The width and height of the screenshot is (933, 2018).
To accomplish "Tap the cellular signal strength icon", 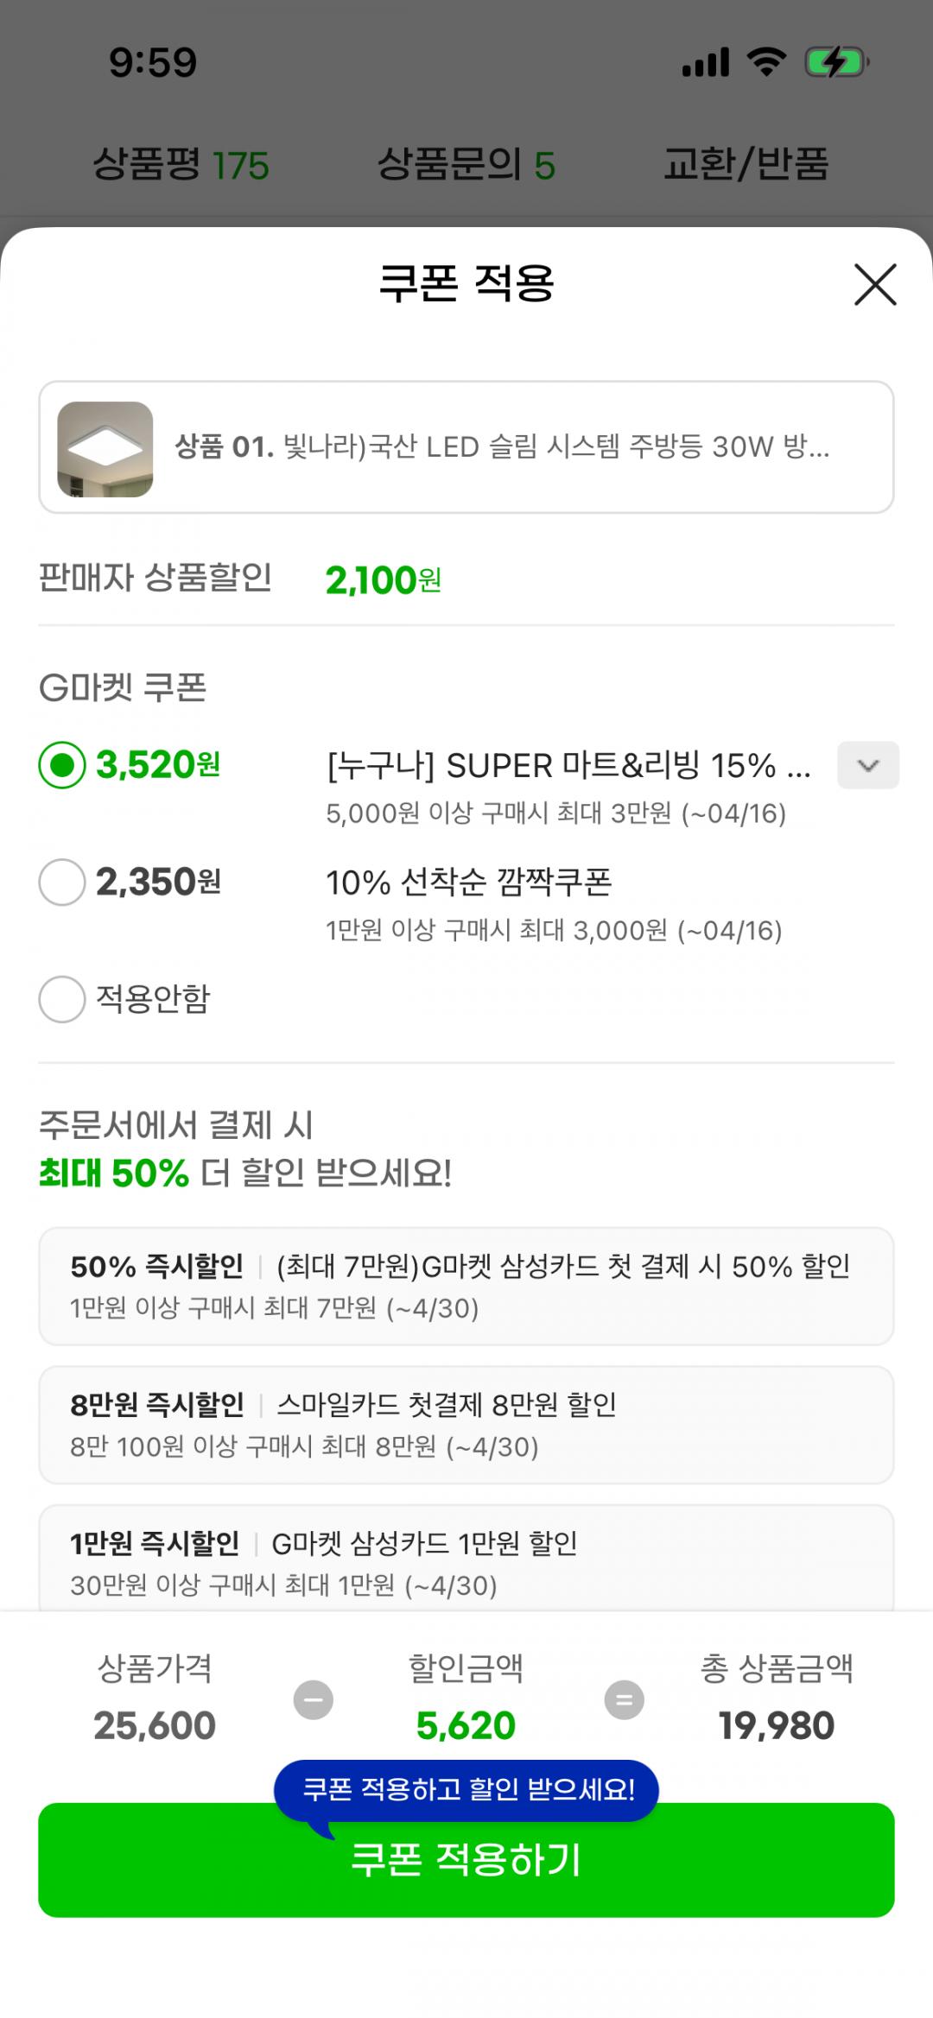I will point(706,62).
